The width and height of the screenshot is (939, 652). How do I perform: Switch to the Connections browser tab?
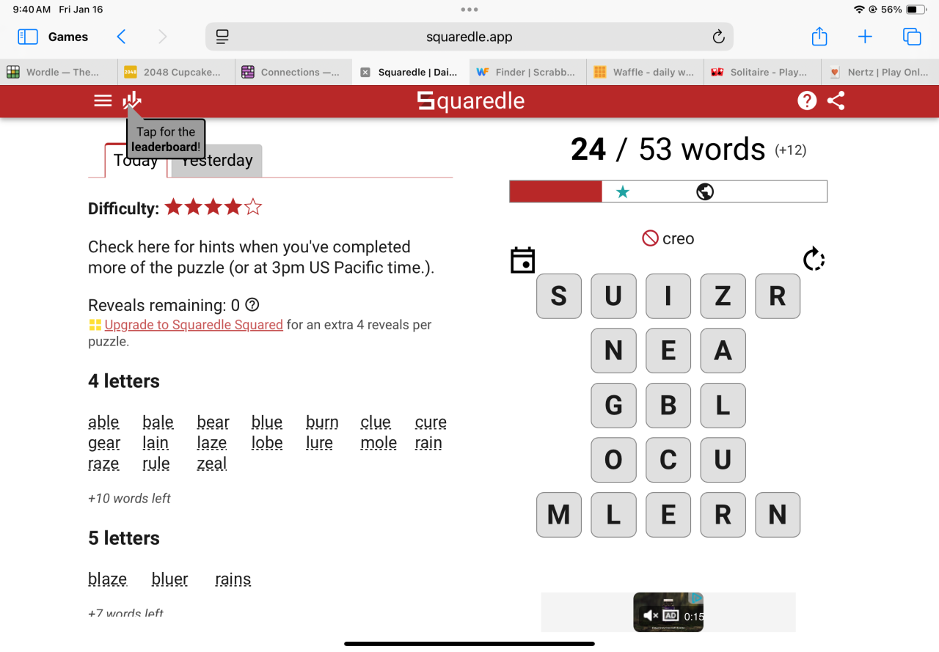tap(294, 72)
